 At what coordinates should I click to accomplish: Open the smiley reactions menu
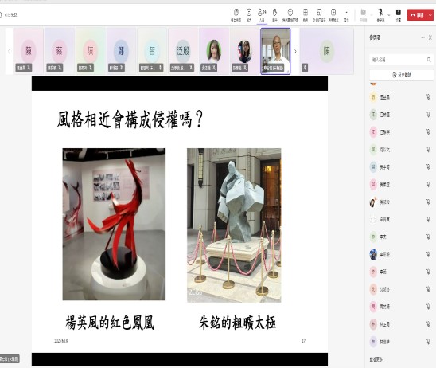pos(290,15)
